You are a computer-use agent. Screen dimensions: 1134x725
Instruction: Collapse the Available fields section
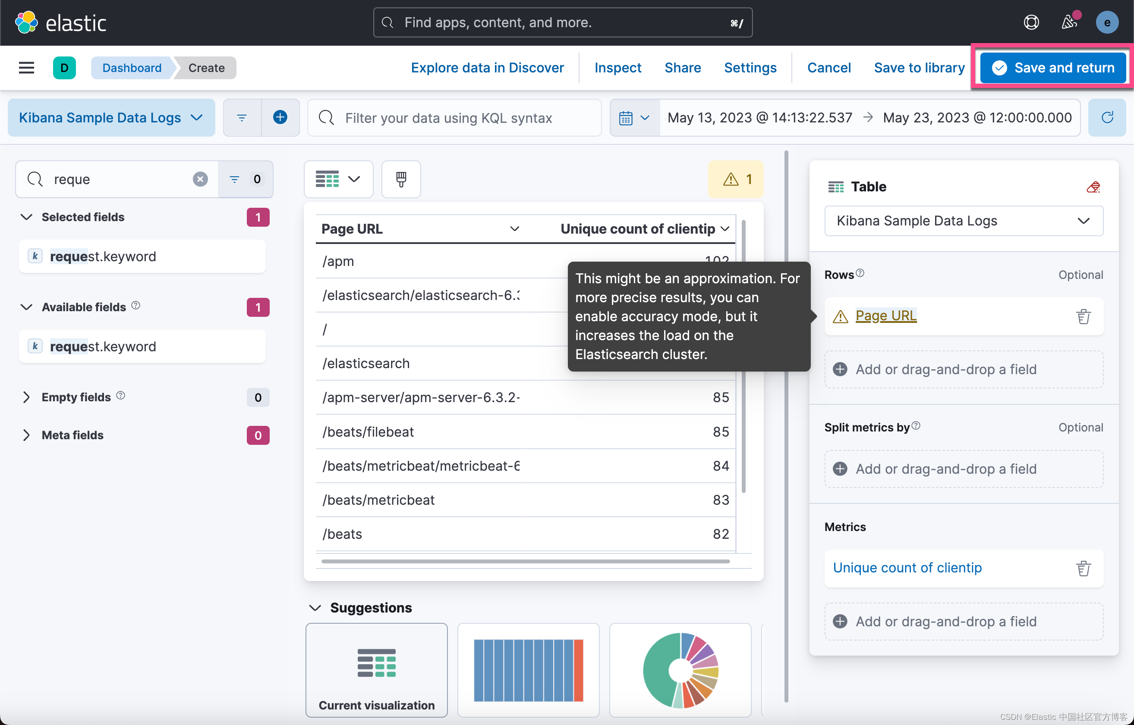point(26,307)
